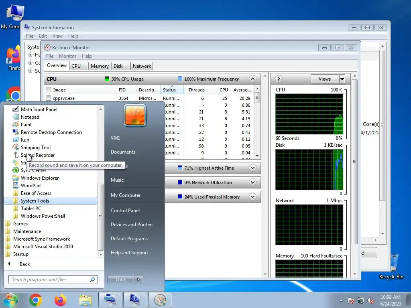Switch to System Information taskbar button

point(135,300)
